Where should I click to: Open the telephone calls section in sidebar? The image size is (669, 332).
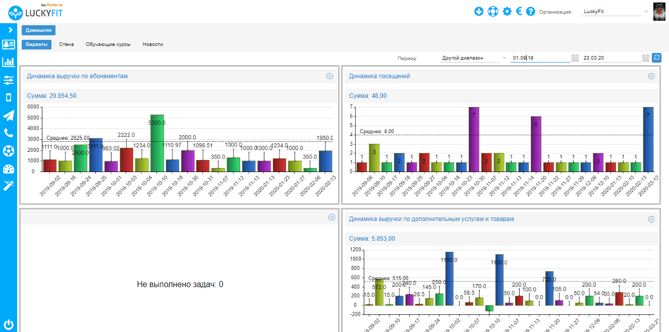[x=9, y=133]
